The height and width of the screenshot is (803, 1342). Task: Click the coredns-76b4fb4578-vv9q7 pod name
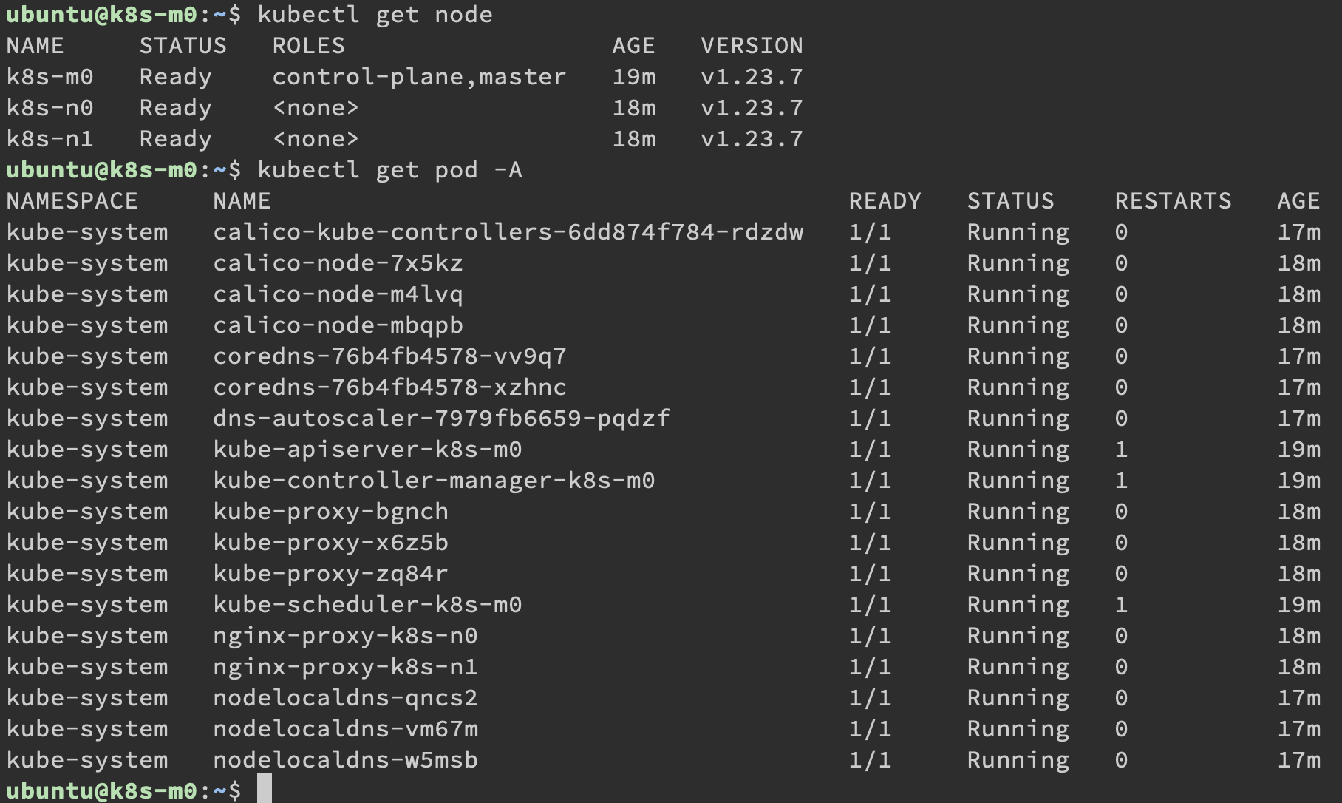[389, 356]
